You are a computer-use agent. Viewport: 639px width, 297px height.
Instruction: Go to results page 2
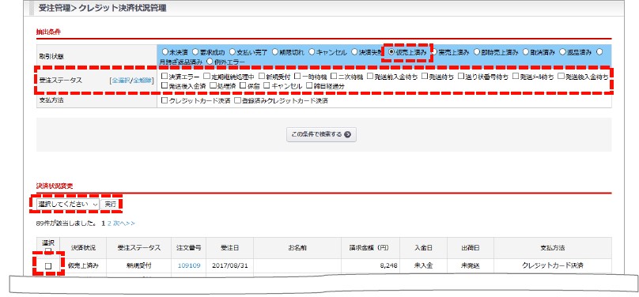109,224
